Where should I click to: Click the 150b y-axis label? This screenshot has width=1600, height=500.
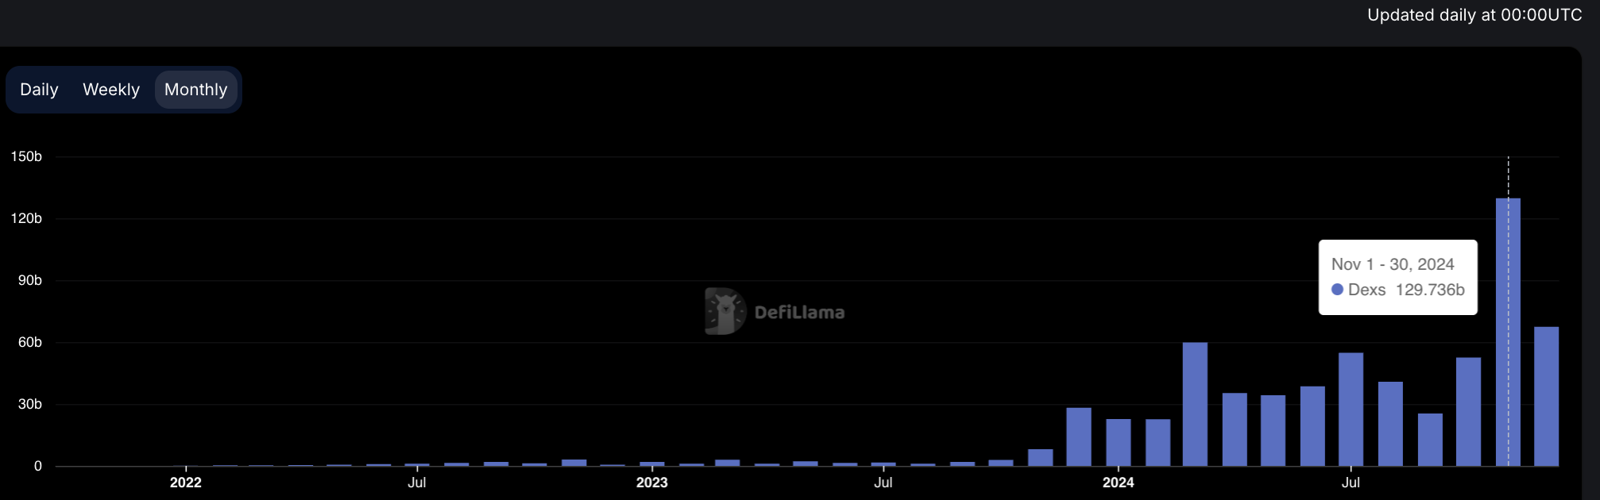tap(26, 157)
